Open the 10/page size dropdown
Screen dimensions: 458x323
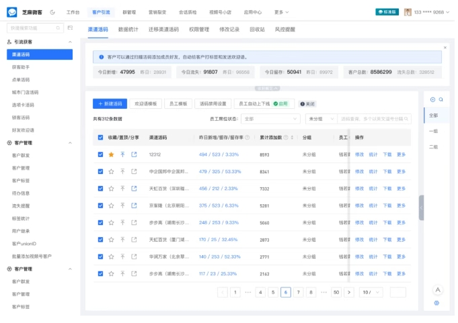(x=371, y=292)
